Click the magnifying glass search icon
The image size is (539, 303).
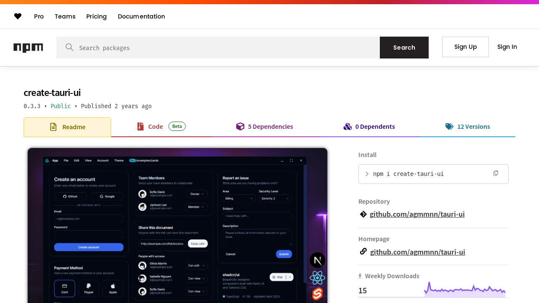click(69, 47)
